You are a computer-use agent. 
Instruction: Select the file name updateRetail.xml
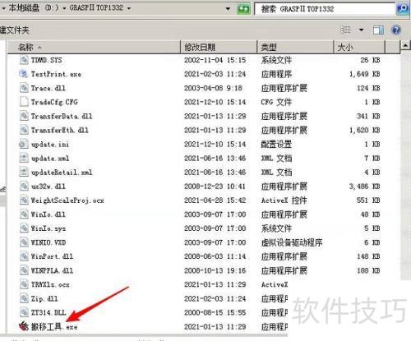click(62, 173)
